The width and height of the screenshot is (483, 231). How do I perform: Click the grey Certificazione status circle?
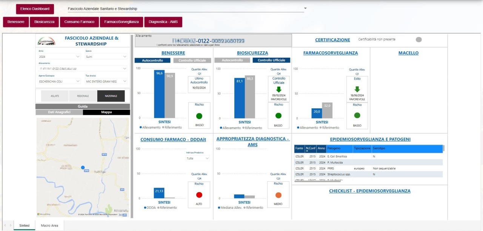click(x=418, y=40)
